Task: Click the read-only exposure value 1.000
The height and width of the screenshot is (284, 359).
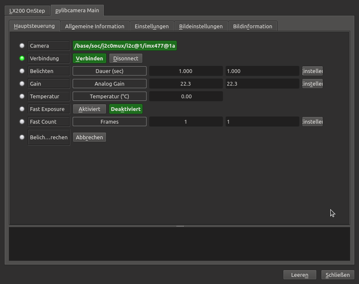Action: (x=186, y=71)
